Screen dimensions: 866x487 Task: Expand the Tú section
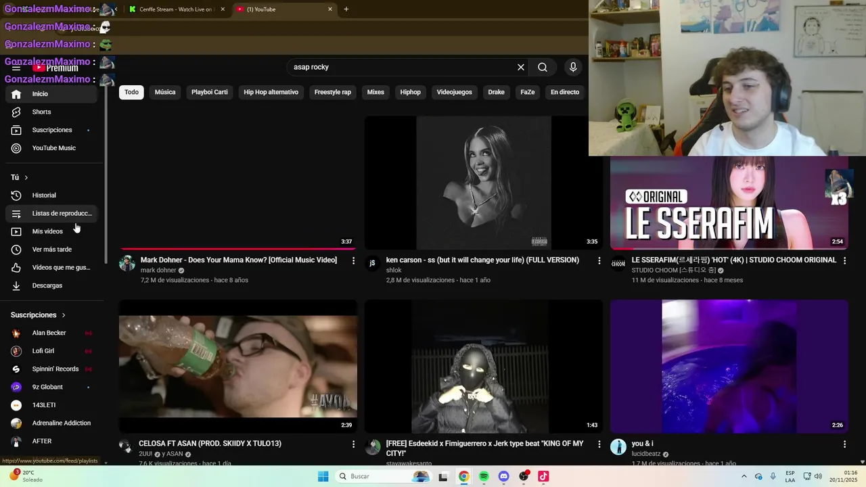coord(20,177)
